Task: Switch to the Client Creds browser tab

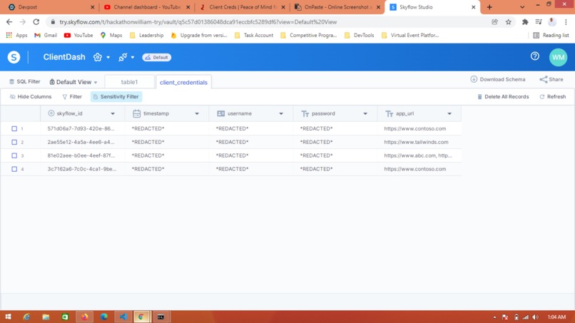Action: (242, 7)
